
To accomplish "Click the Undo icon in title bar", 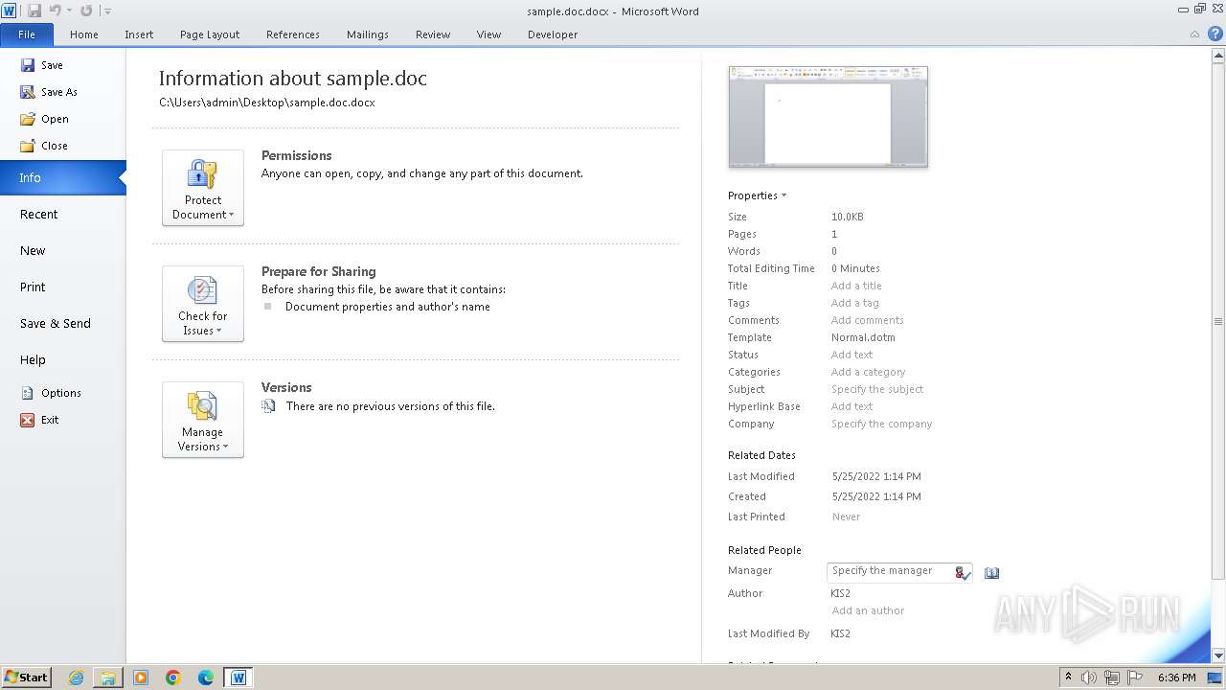I will tap(55, 11).
